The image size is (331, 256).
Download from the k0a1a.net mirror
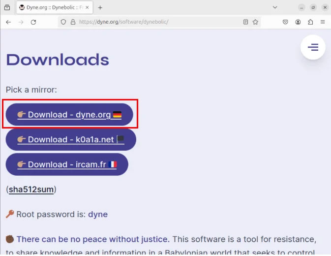(71, 139)
